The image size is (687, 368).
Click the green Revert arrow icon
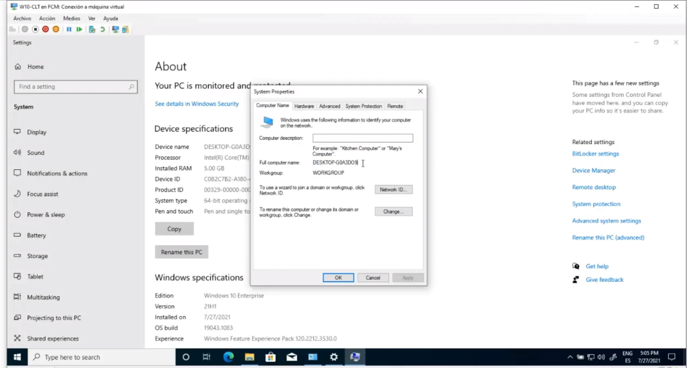[102, 29]
